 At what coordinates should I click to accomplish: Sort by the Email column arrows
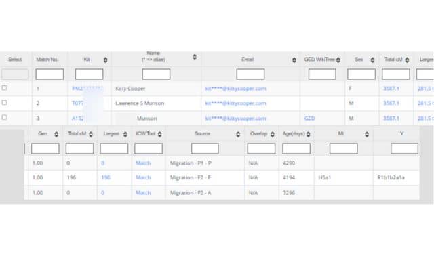(294, 60)
